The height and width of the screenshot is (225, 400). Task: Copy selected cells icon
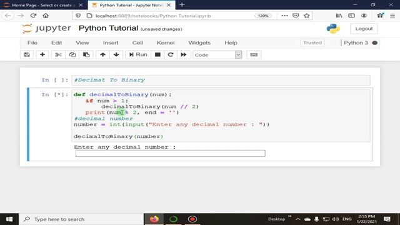click(x=72, y=54)
